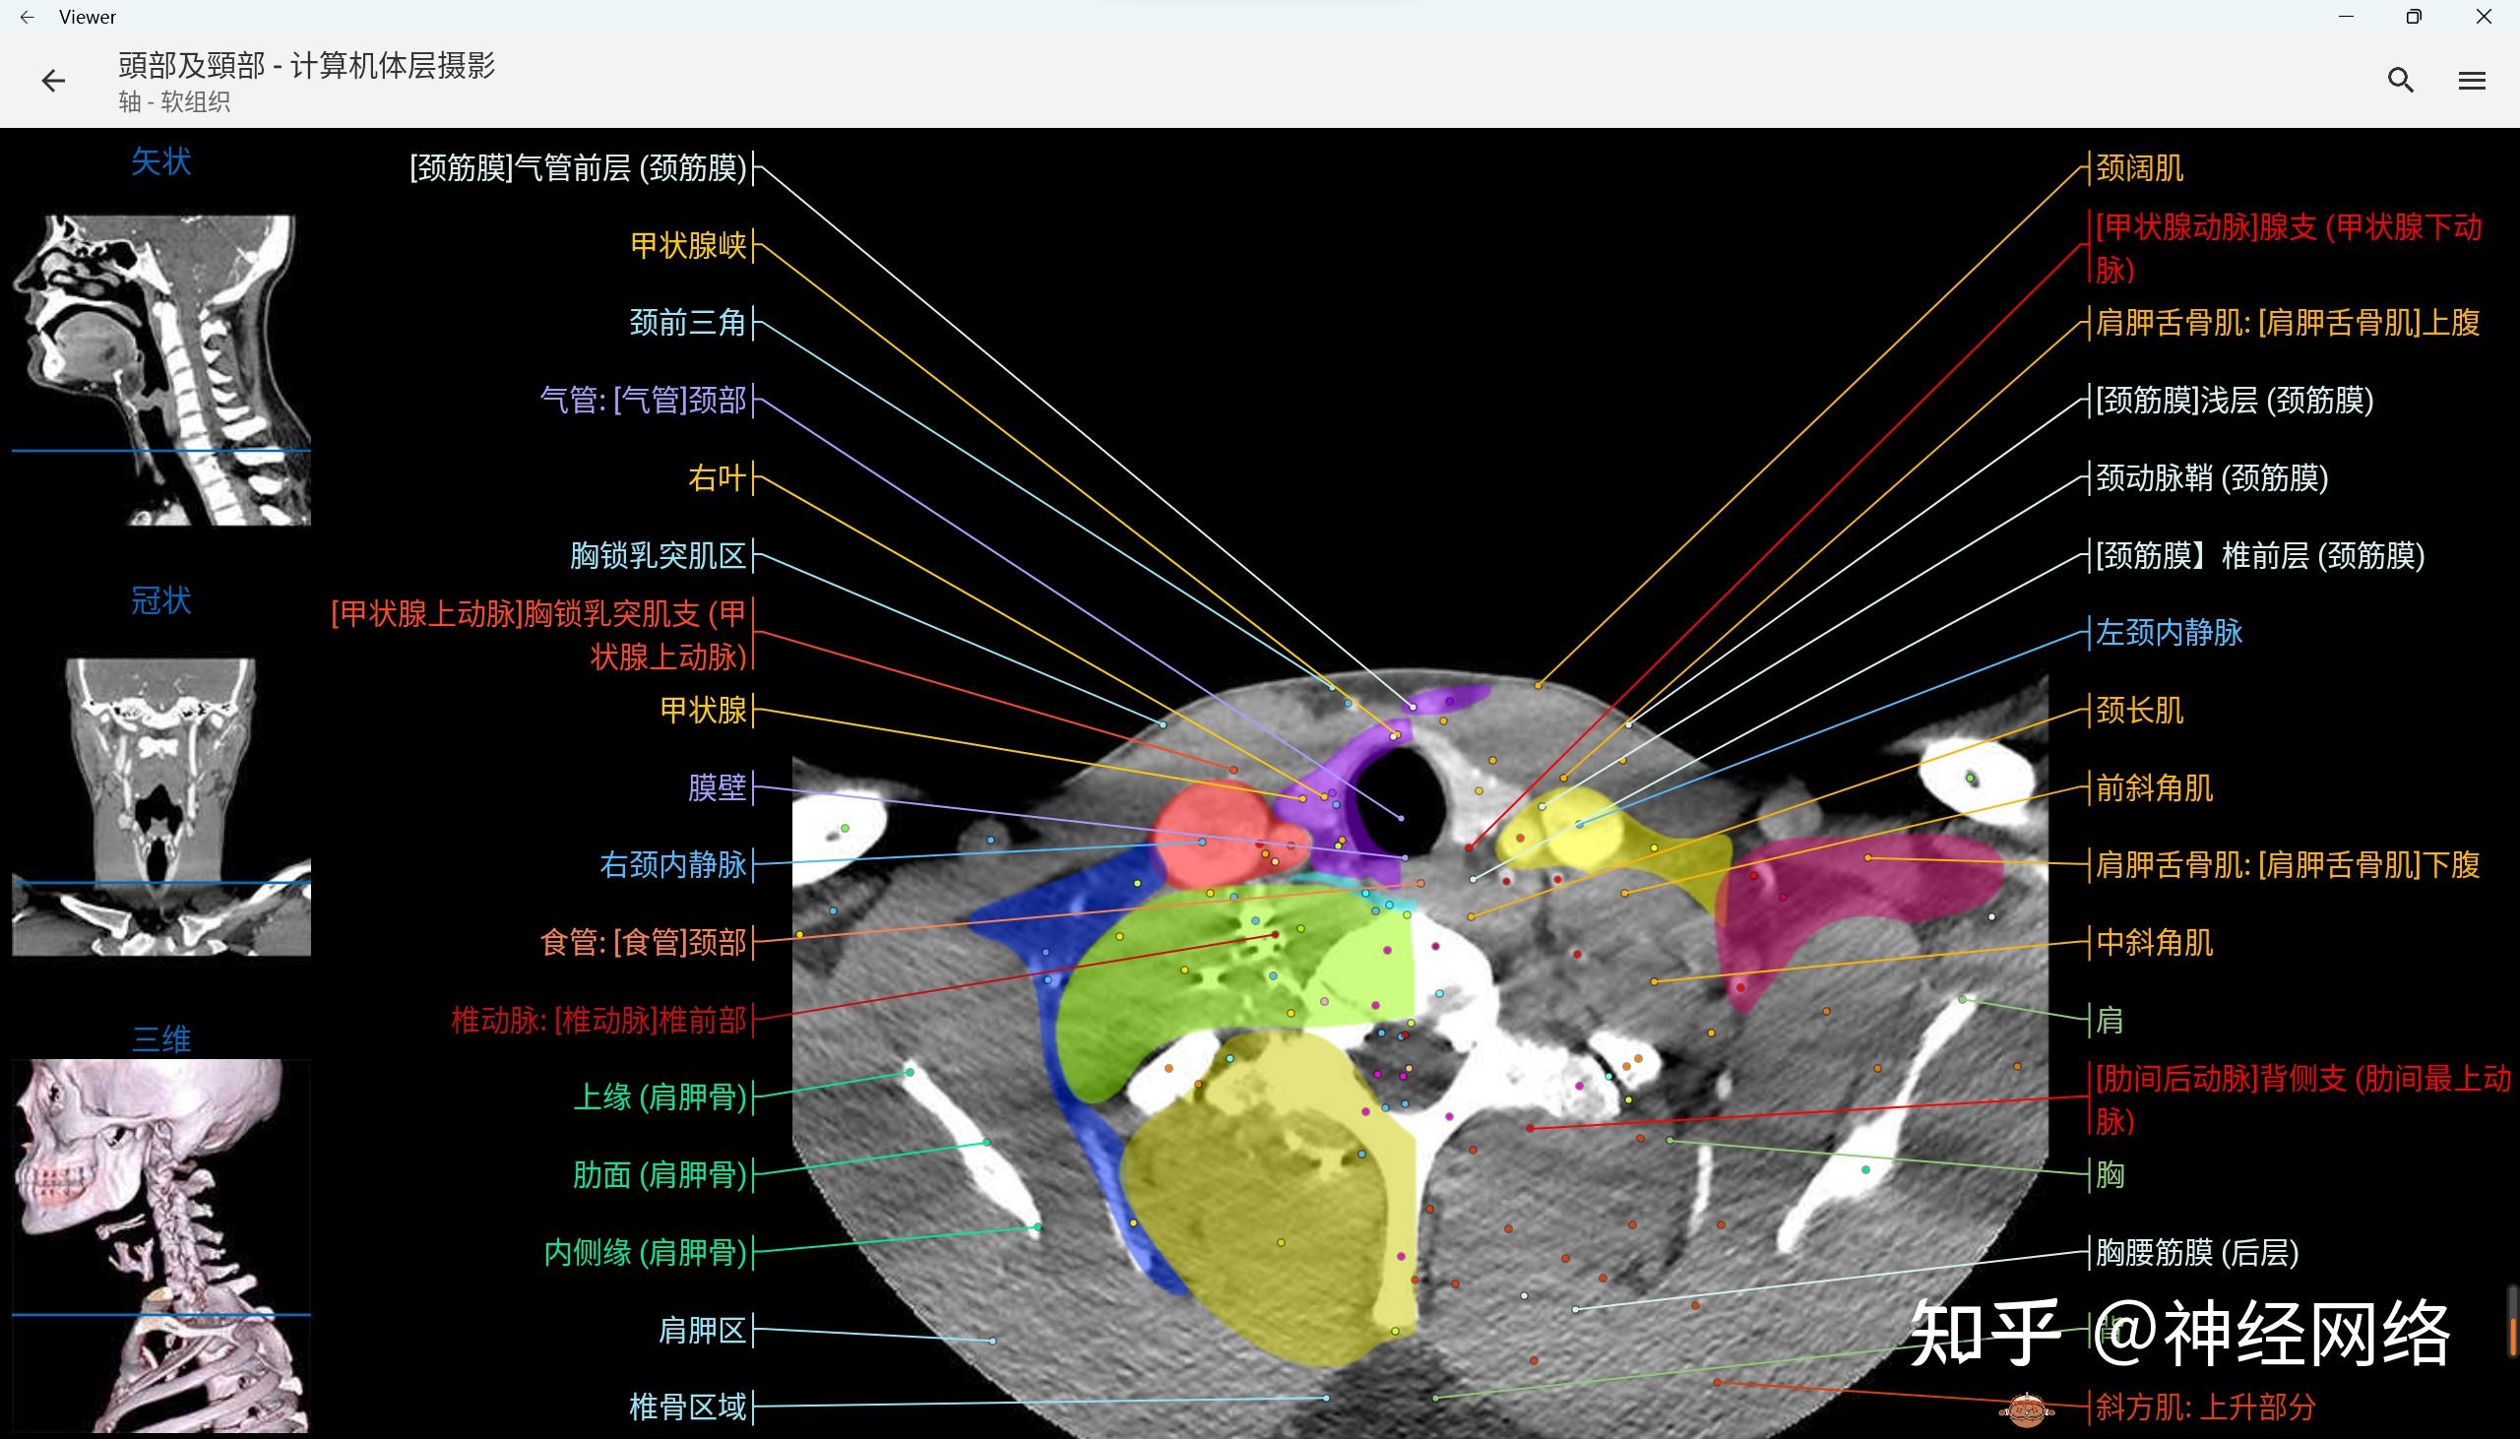
Task: Select the 三维 view label
Action: click(161, 1038)
